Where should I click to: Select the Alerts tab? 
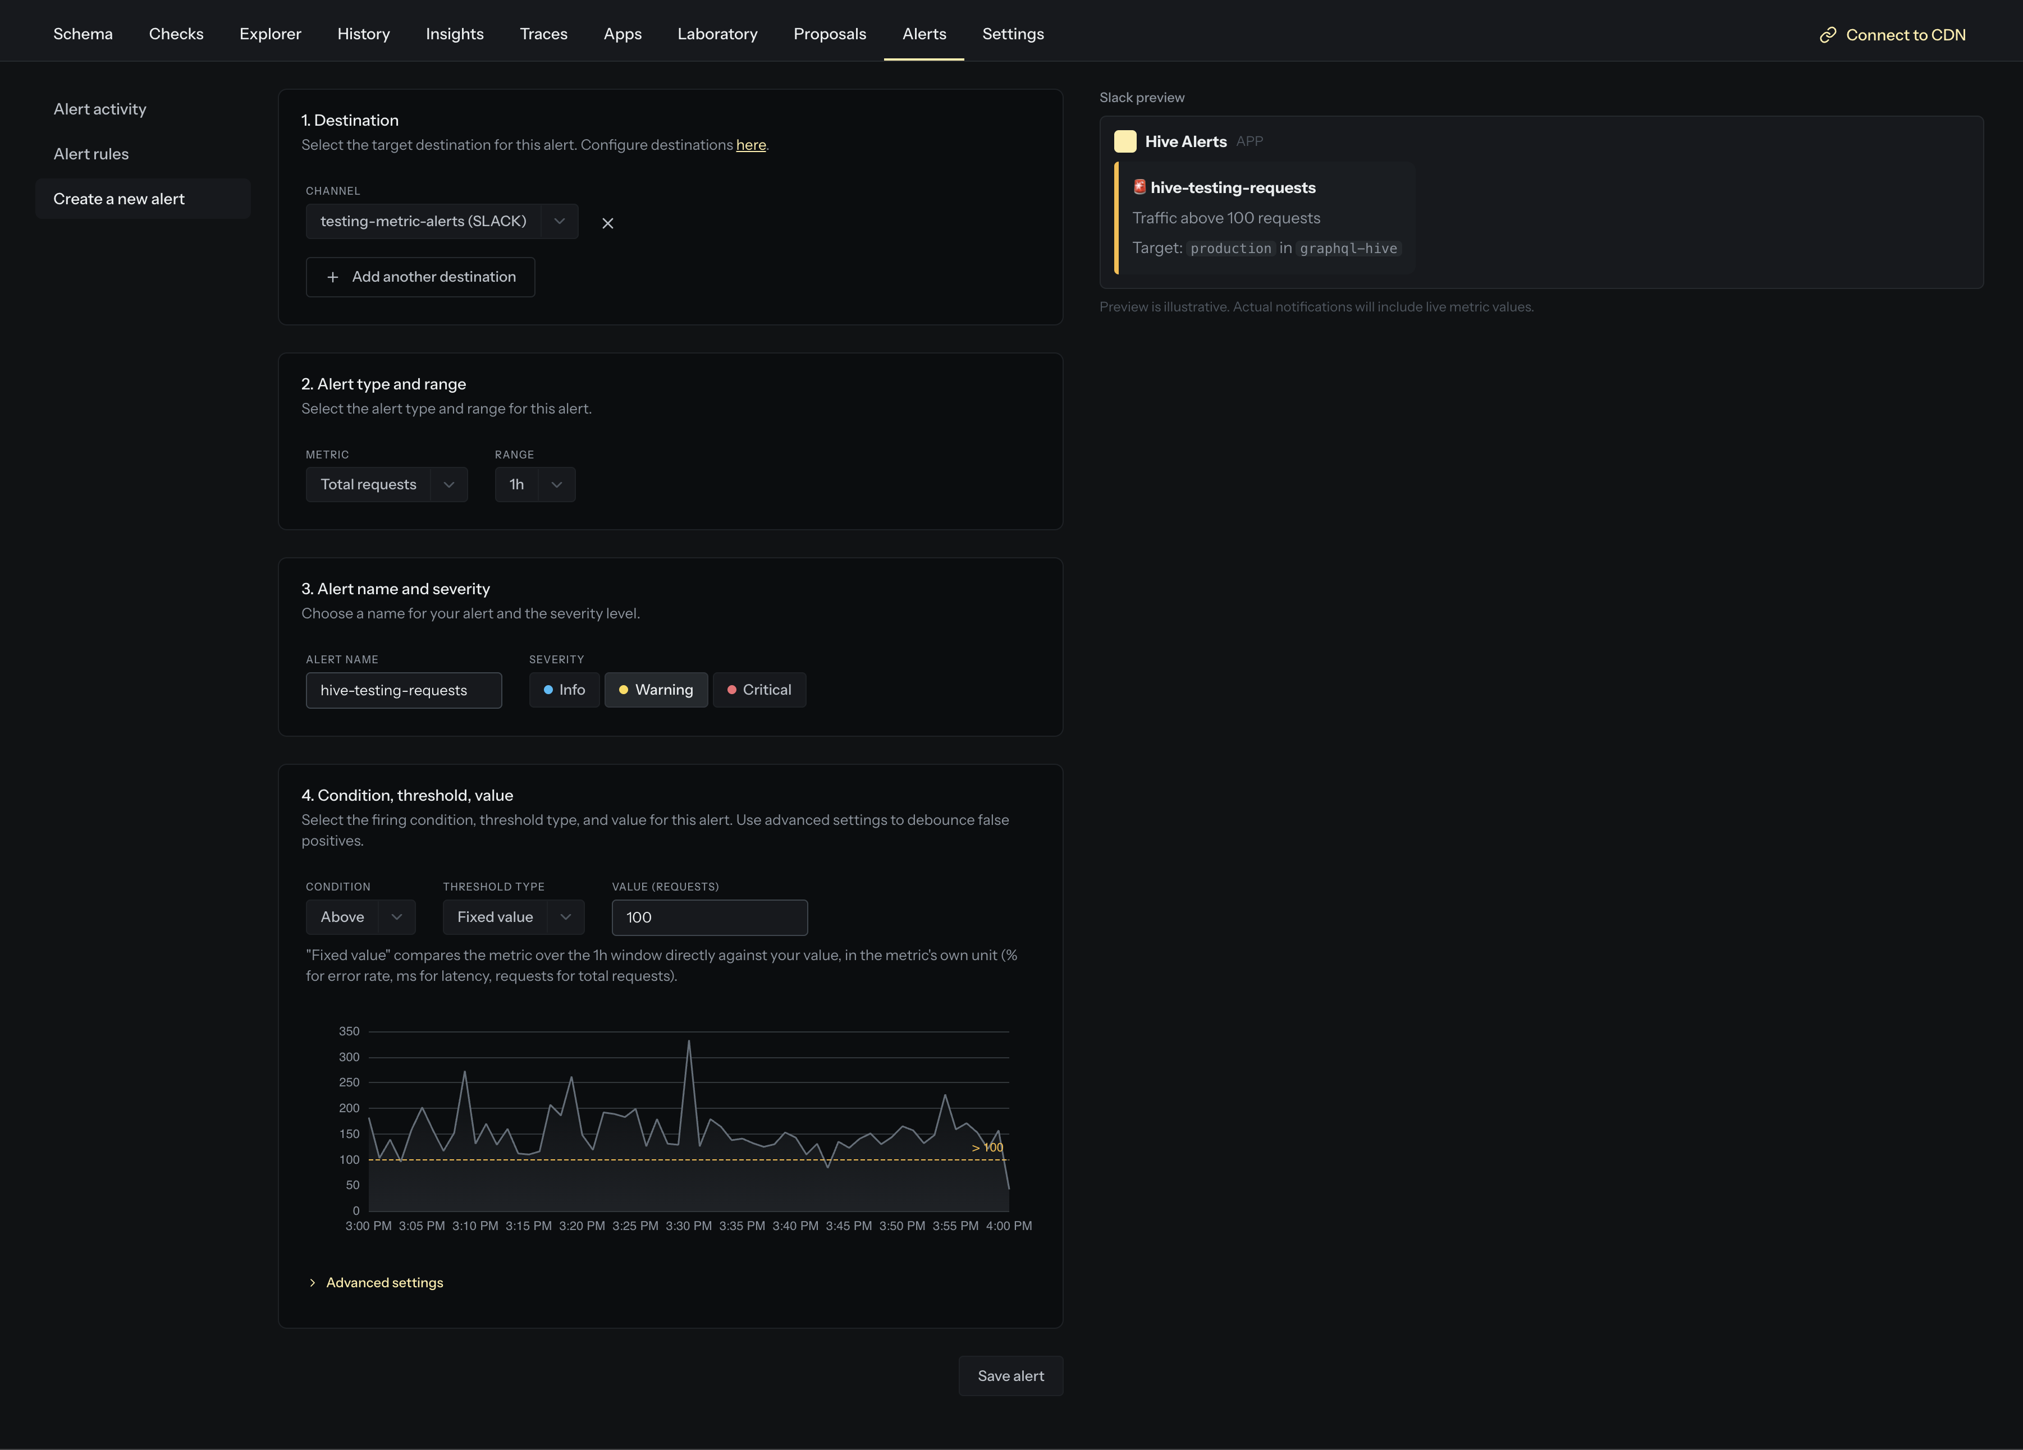[924, 34]
